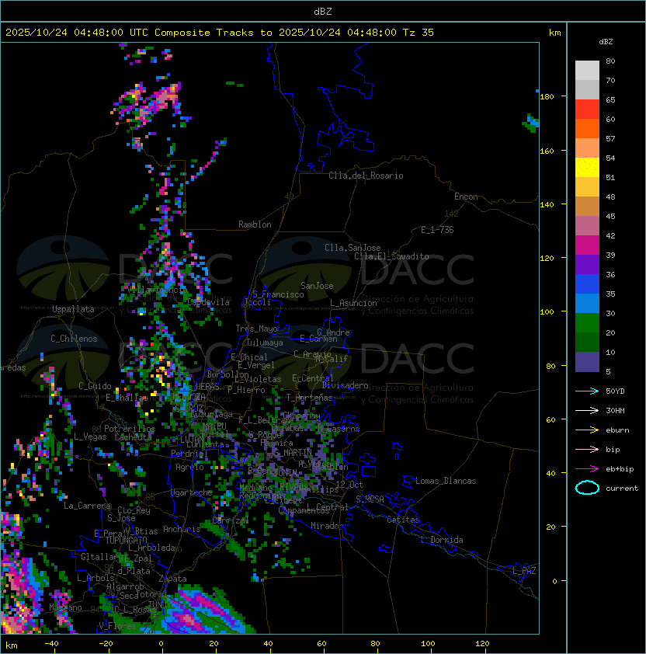Pick the light gray 70–80 dBZ swatch

point(587,70)
